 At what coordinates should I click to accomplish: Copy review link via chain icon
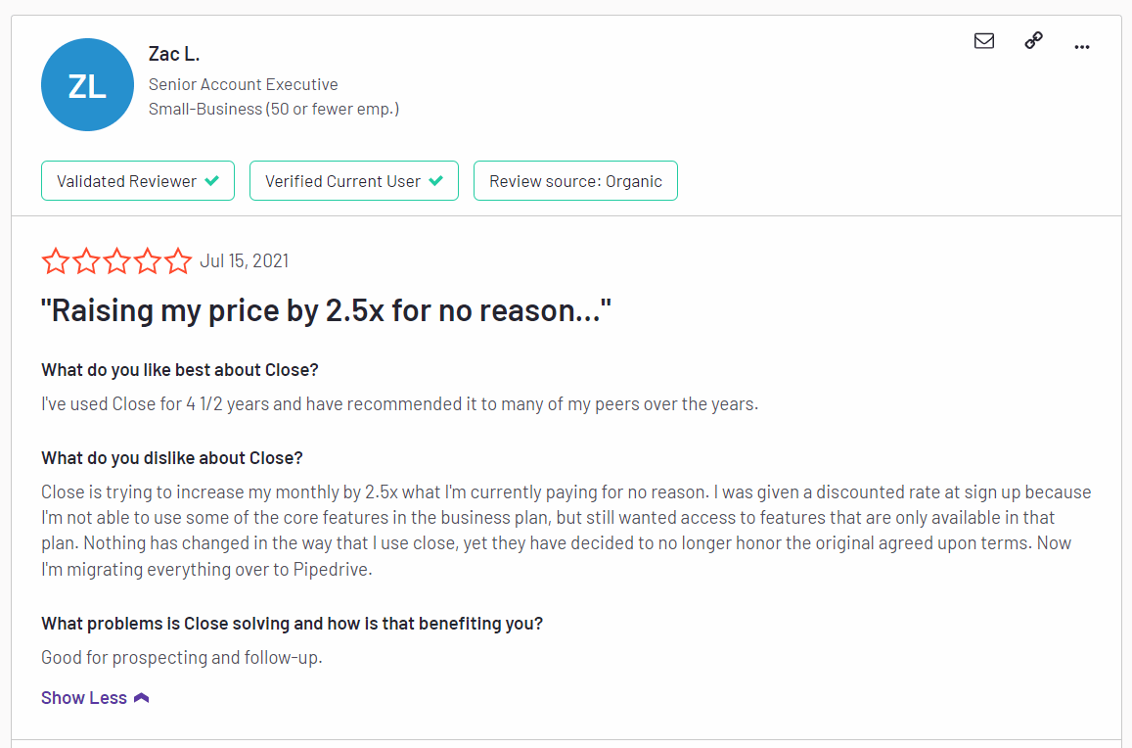coord(1033,41)
